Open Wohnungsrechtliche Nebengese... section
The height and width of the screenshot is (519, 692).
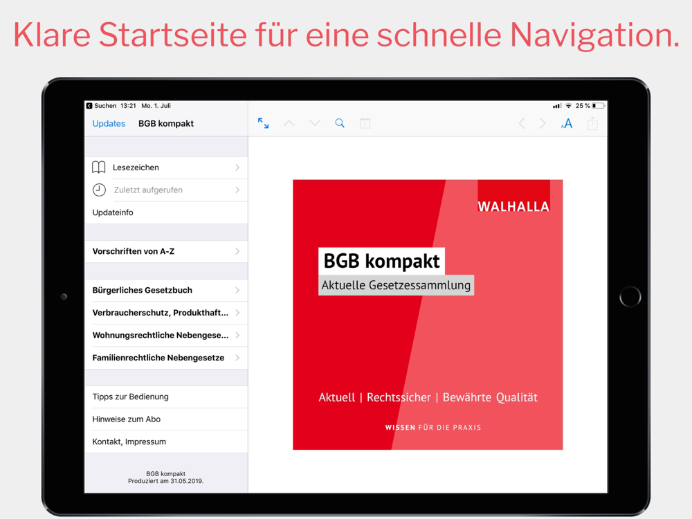(166, 335)
